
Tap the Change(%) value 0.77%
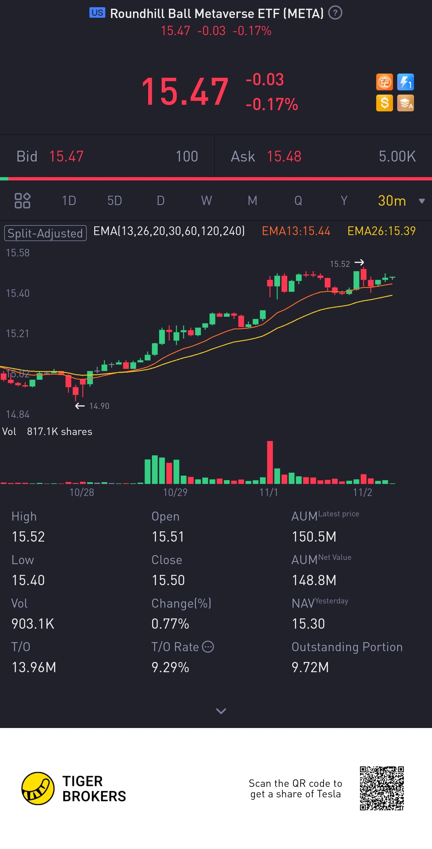pos(170,624)
